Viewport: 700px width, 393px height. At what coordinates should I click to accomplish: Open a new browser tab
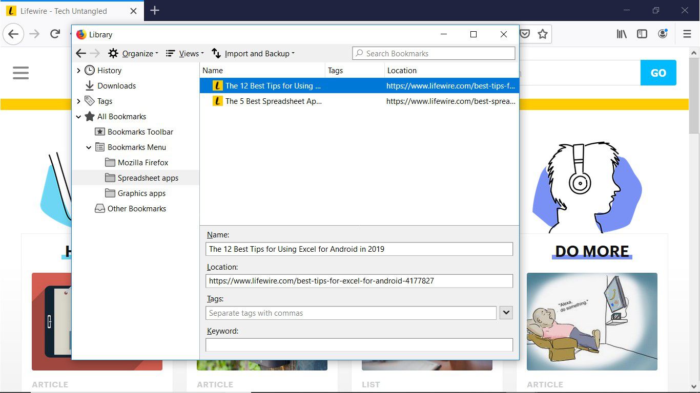[155, 10]
